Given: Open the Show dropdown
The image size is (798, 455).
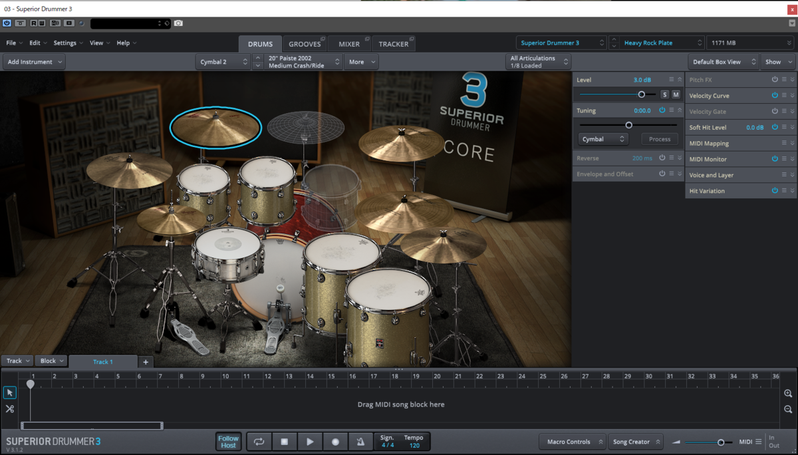Looking at the screenshot, I should pos(777,62).
